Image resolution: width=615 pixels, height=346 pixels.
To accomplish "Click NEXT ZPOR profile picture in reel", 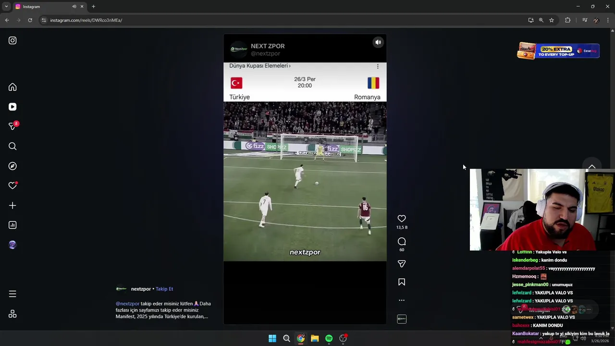I will pos(239,49).
